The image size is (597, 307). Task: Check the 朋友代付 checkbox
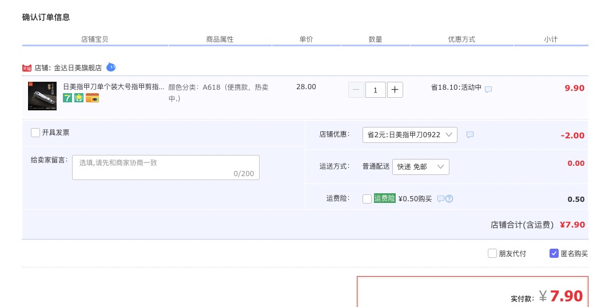pos(492,253)
